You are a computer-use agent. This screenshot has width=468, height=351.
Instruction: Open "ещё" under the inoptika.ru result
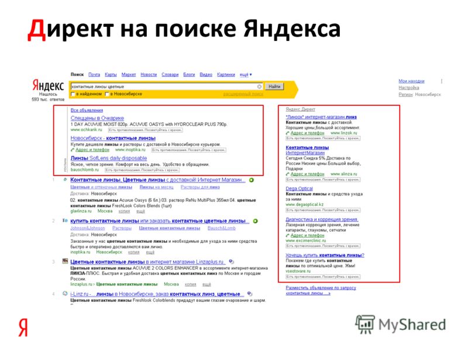click(150, 252)
